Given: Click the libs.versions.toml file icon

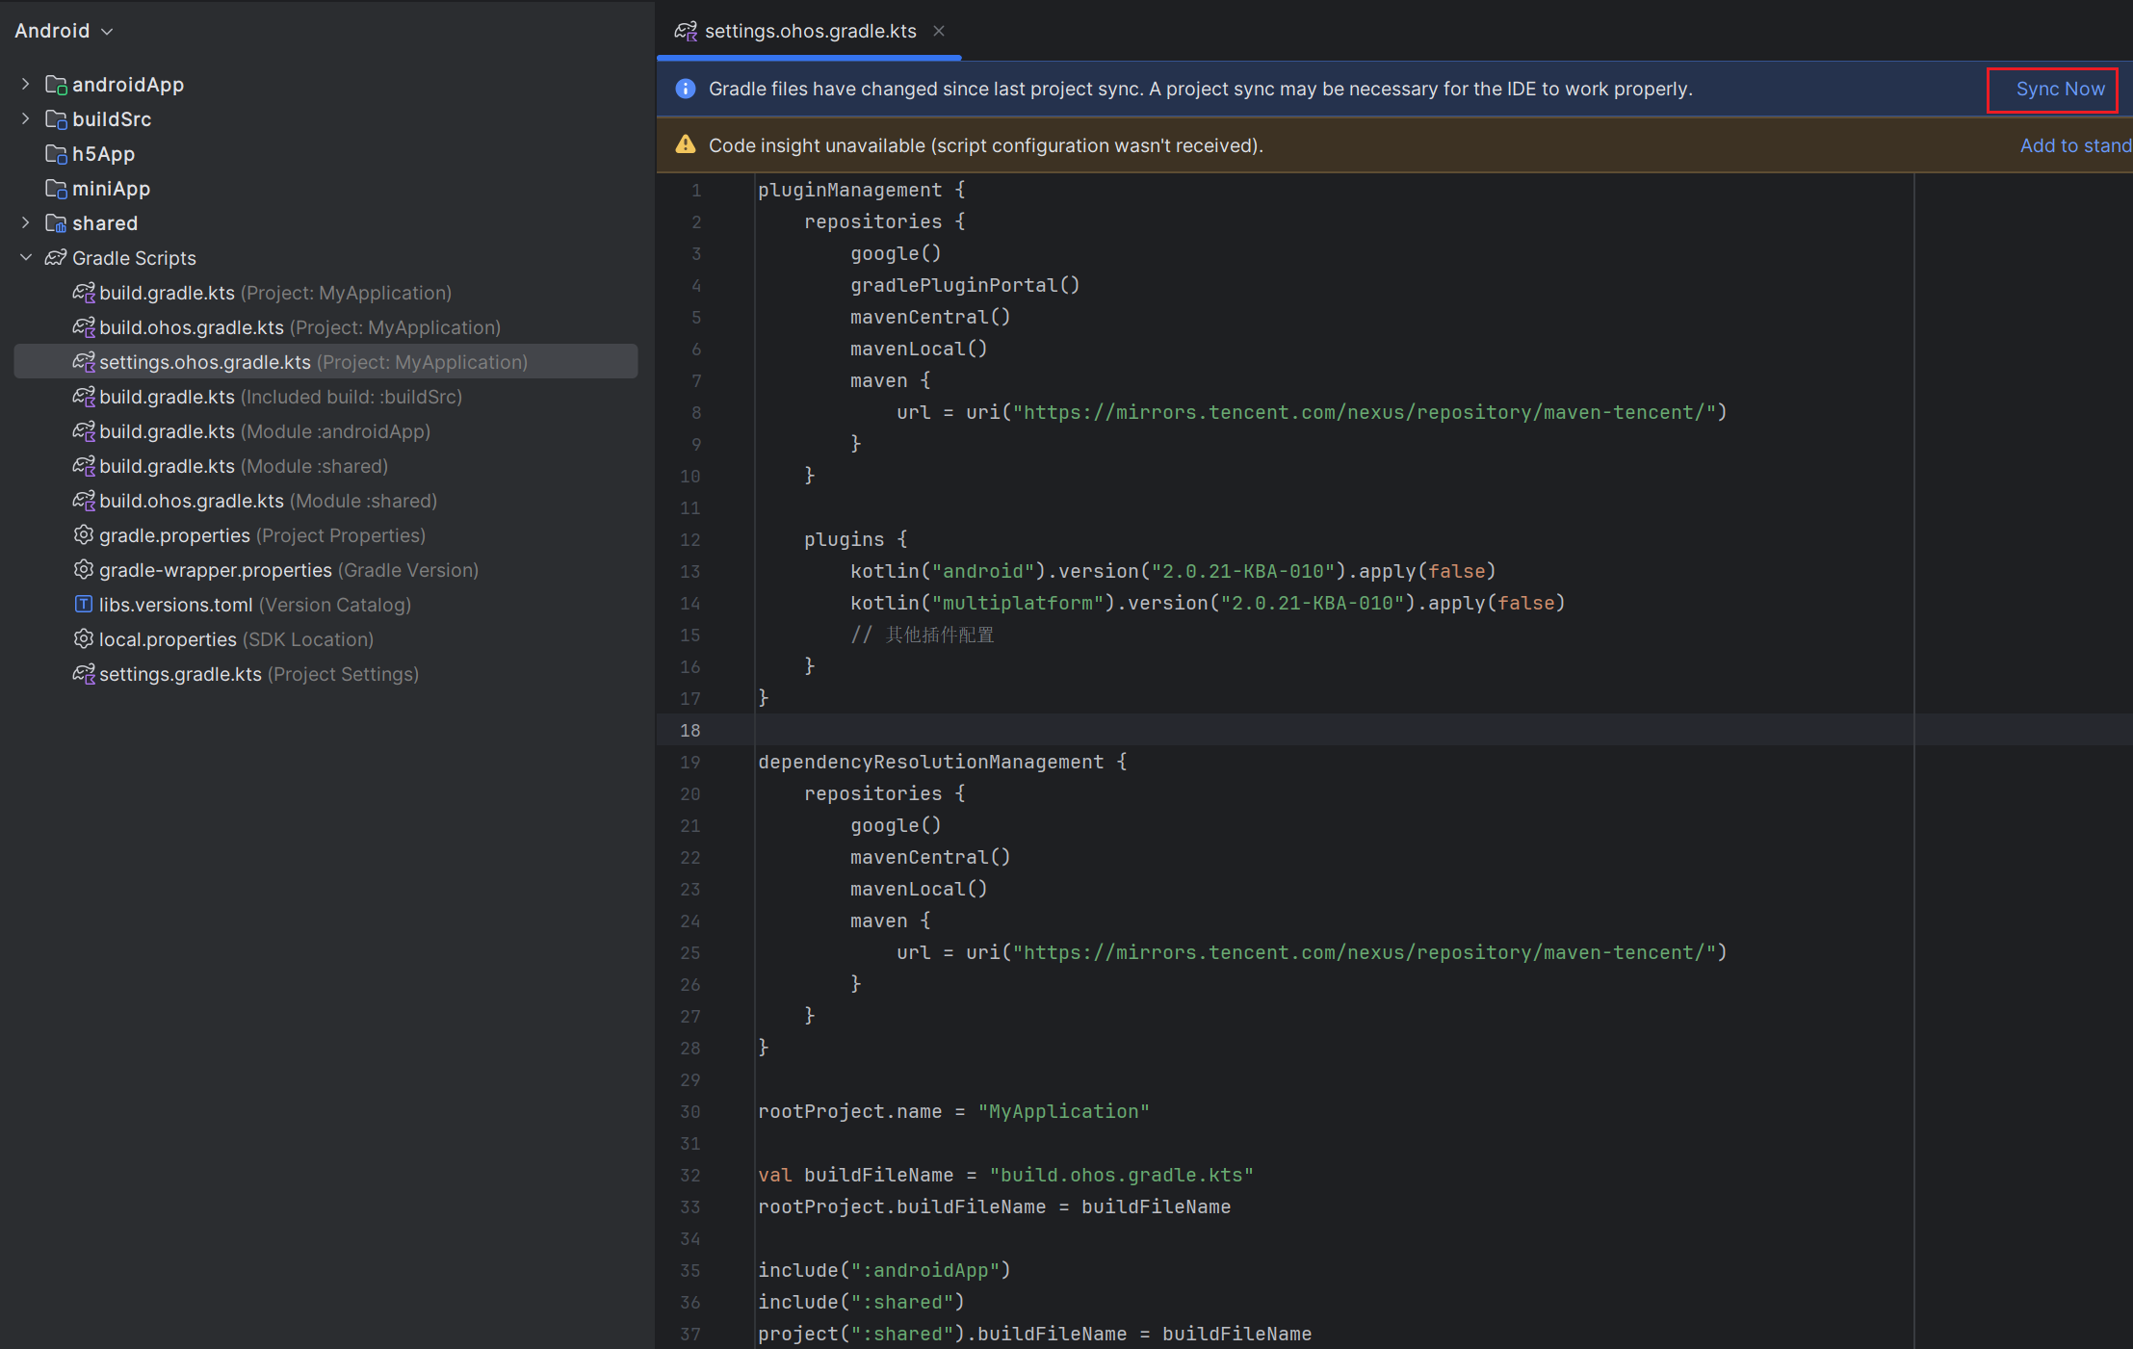Looking at the screenshot, I should click(x=84, y=605).
